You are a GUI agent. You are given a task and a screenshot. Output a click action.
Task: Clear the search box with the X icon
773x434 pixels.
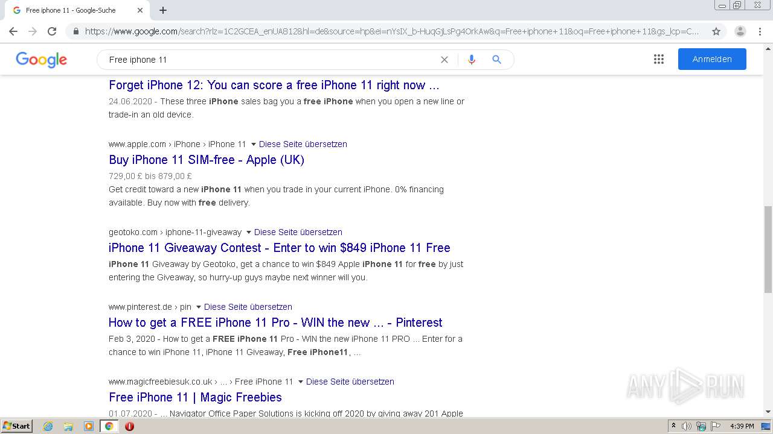[444, 60]
